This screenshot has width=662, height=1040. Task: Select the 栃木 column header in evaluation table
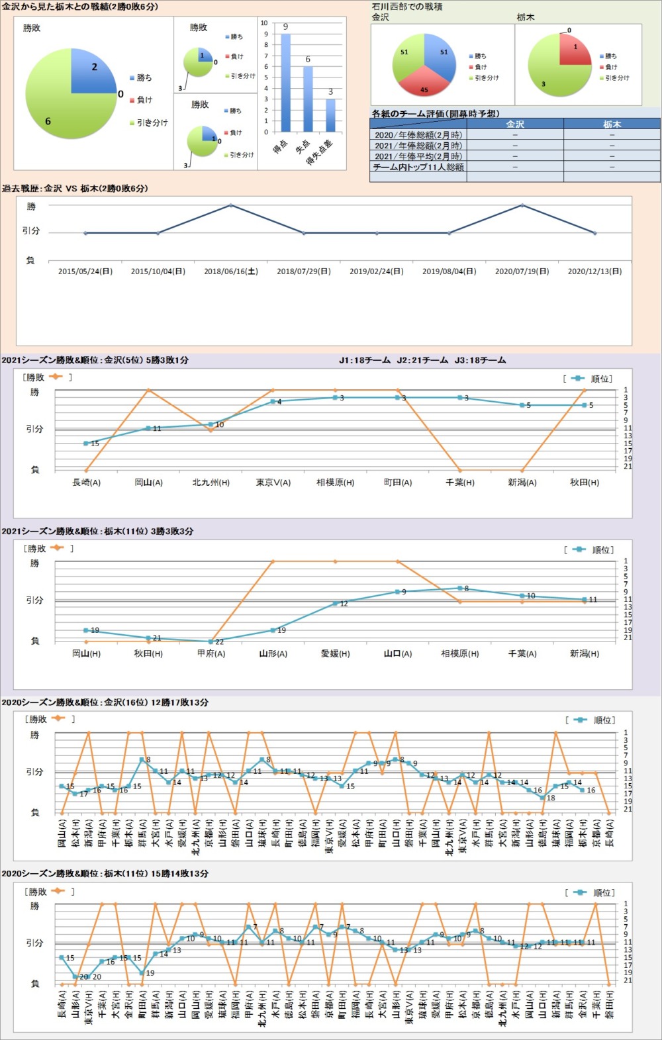coord(612,124)
